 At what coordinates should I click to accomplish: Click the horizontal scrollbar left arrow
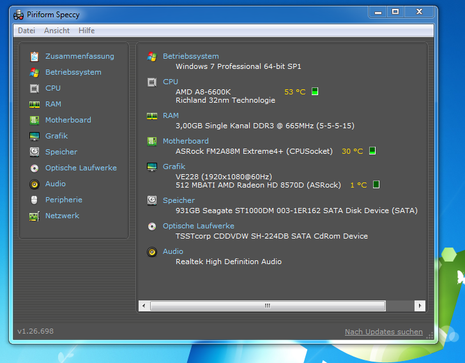[x=144, y=306]
